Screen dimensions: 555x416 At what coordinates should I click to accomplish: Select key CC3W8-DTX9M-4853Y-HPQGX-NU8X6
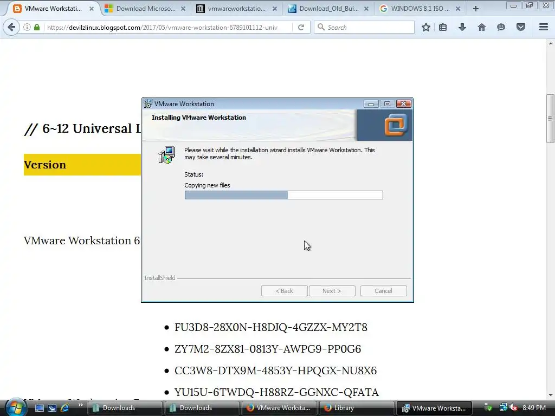point(275,370)
